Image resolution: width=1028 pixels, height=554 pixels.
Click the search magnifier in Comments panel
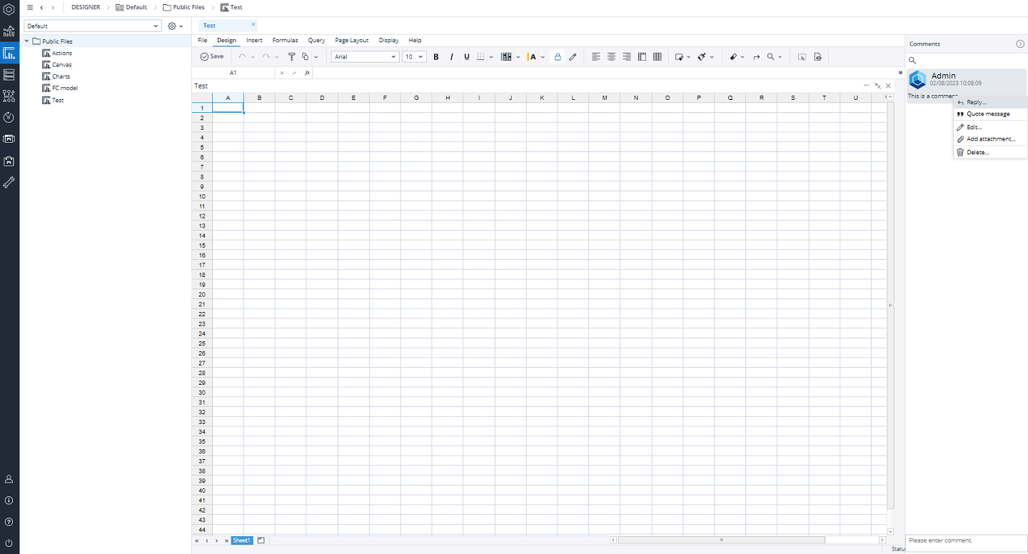(912, 61)
